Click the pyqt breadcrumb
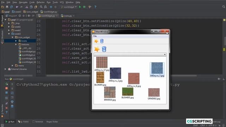 coord(6,12)
